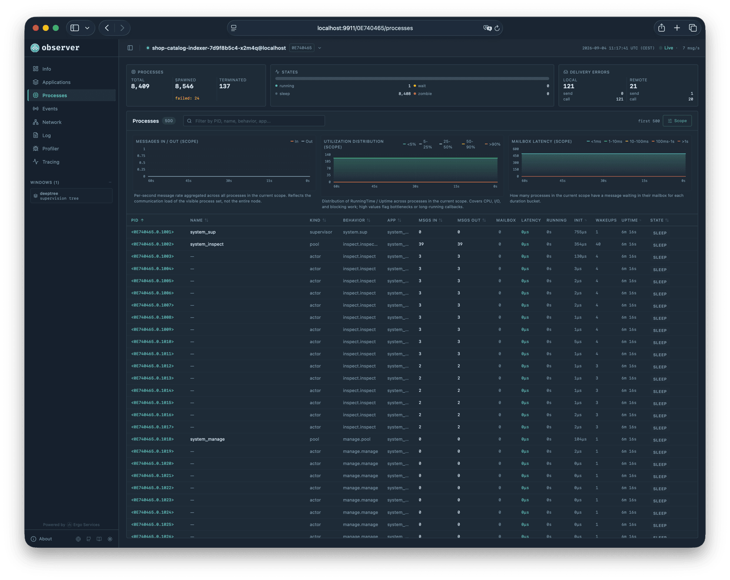Open the website globe icon
Viewport: 730px width, 580px height.
[78, 539]
